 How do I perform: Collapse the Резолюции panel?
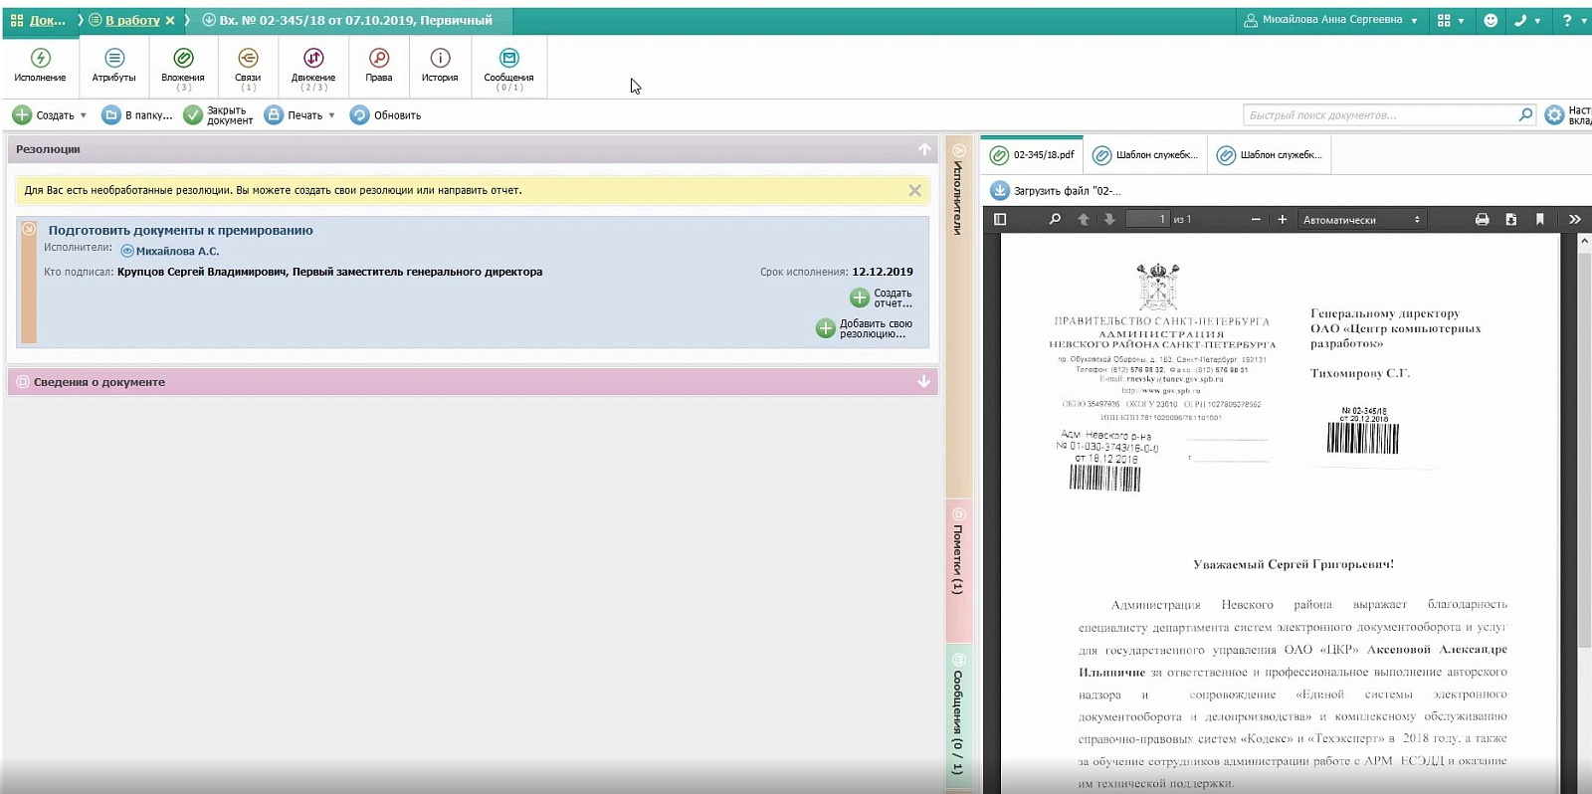point(924,149)
